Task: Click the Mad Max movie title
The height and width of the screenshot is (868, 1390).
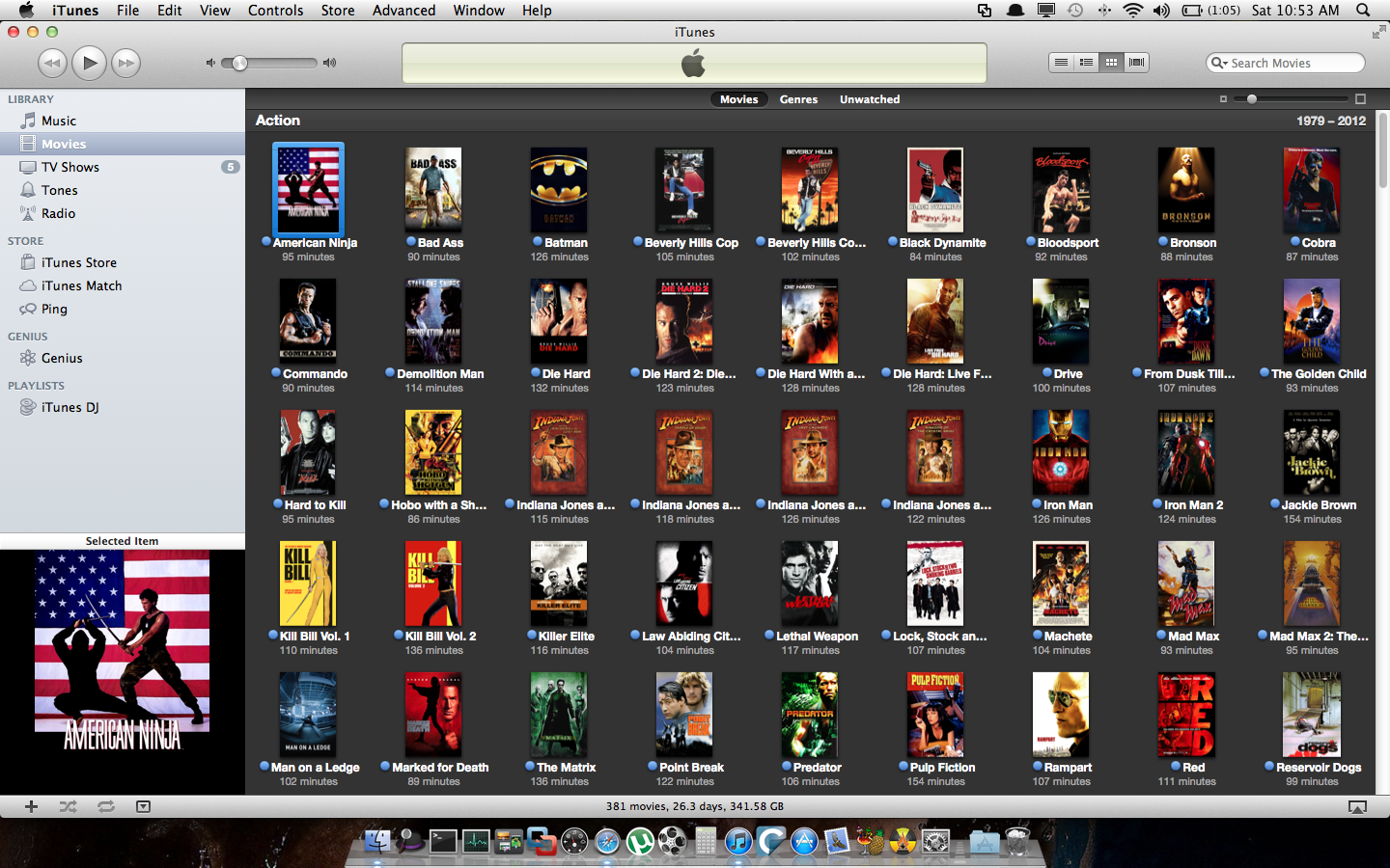Action: click(x=1194, y=637)
